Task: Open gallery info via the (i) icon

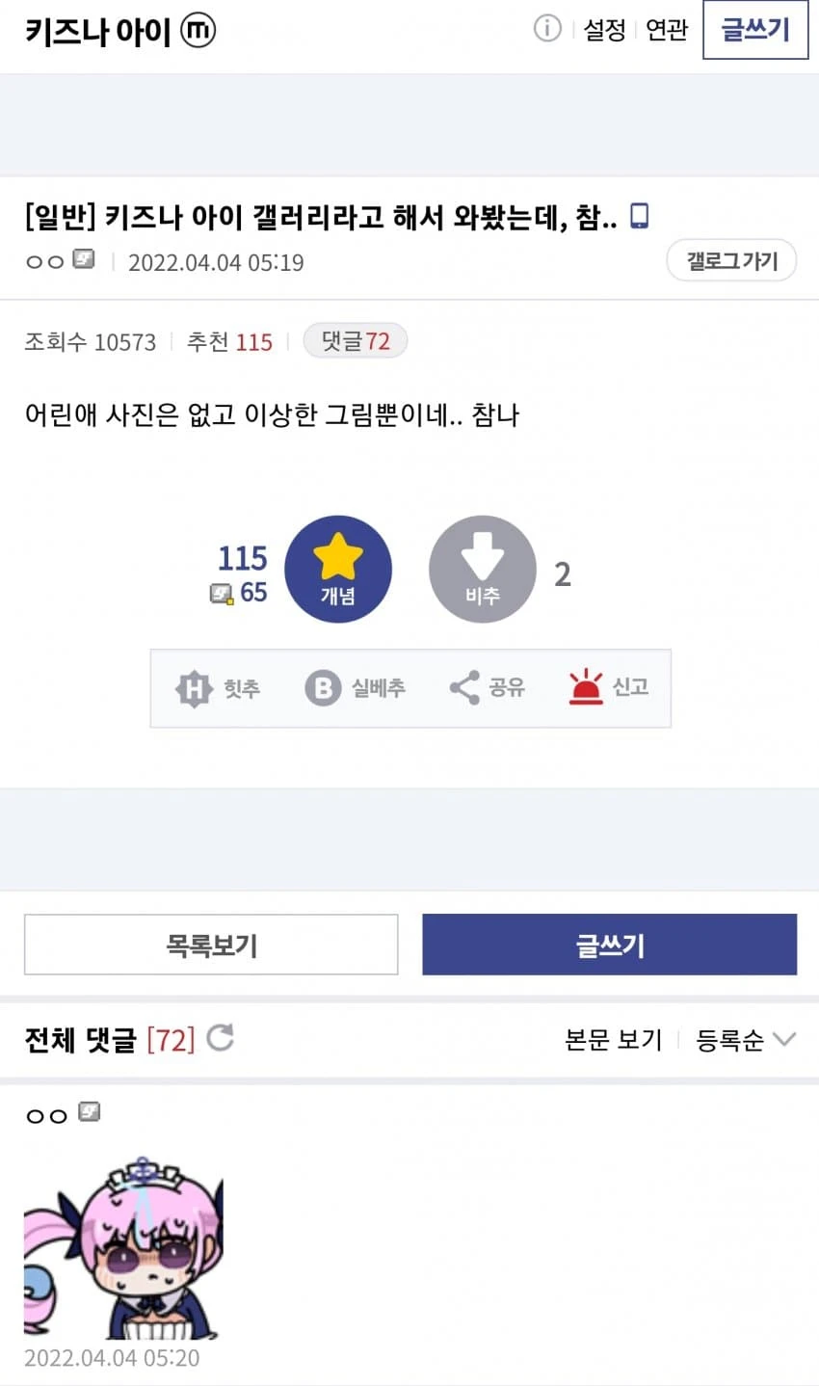Action: point(547,29)
